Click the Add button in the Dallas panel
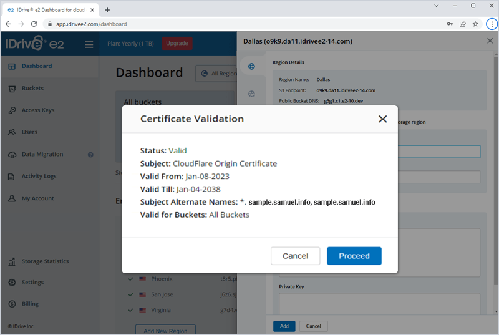Image resolution: width=499 pixels, height=335 pixels. (284, 326)
